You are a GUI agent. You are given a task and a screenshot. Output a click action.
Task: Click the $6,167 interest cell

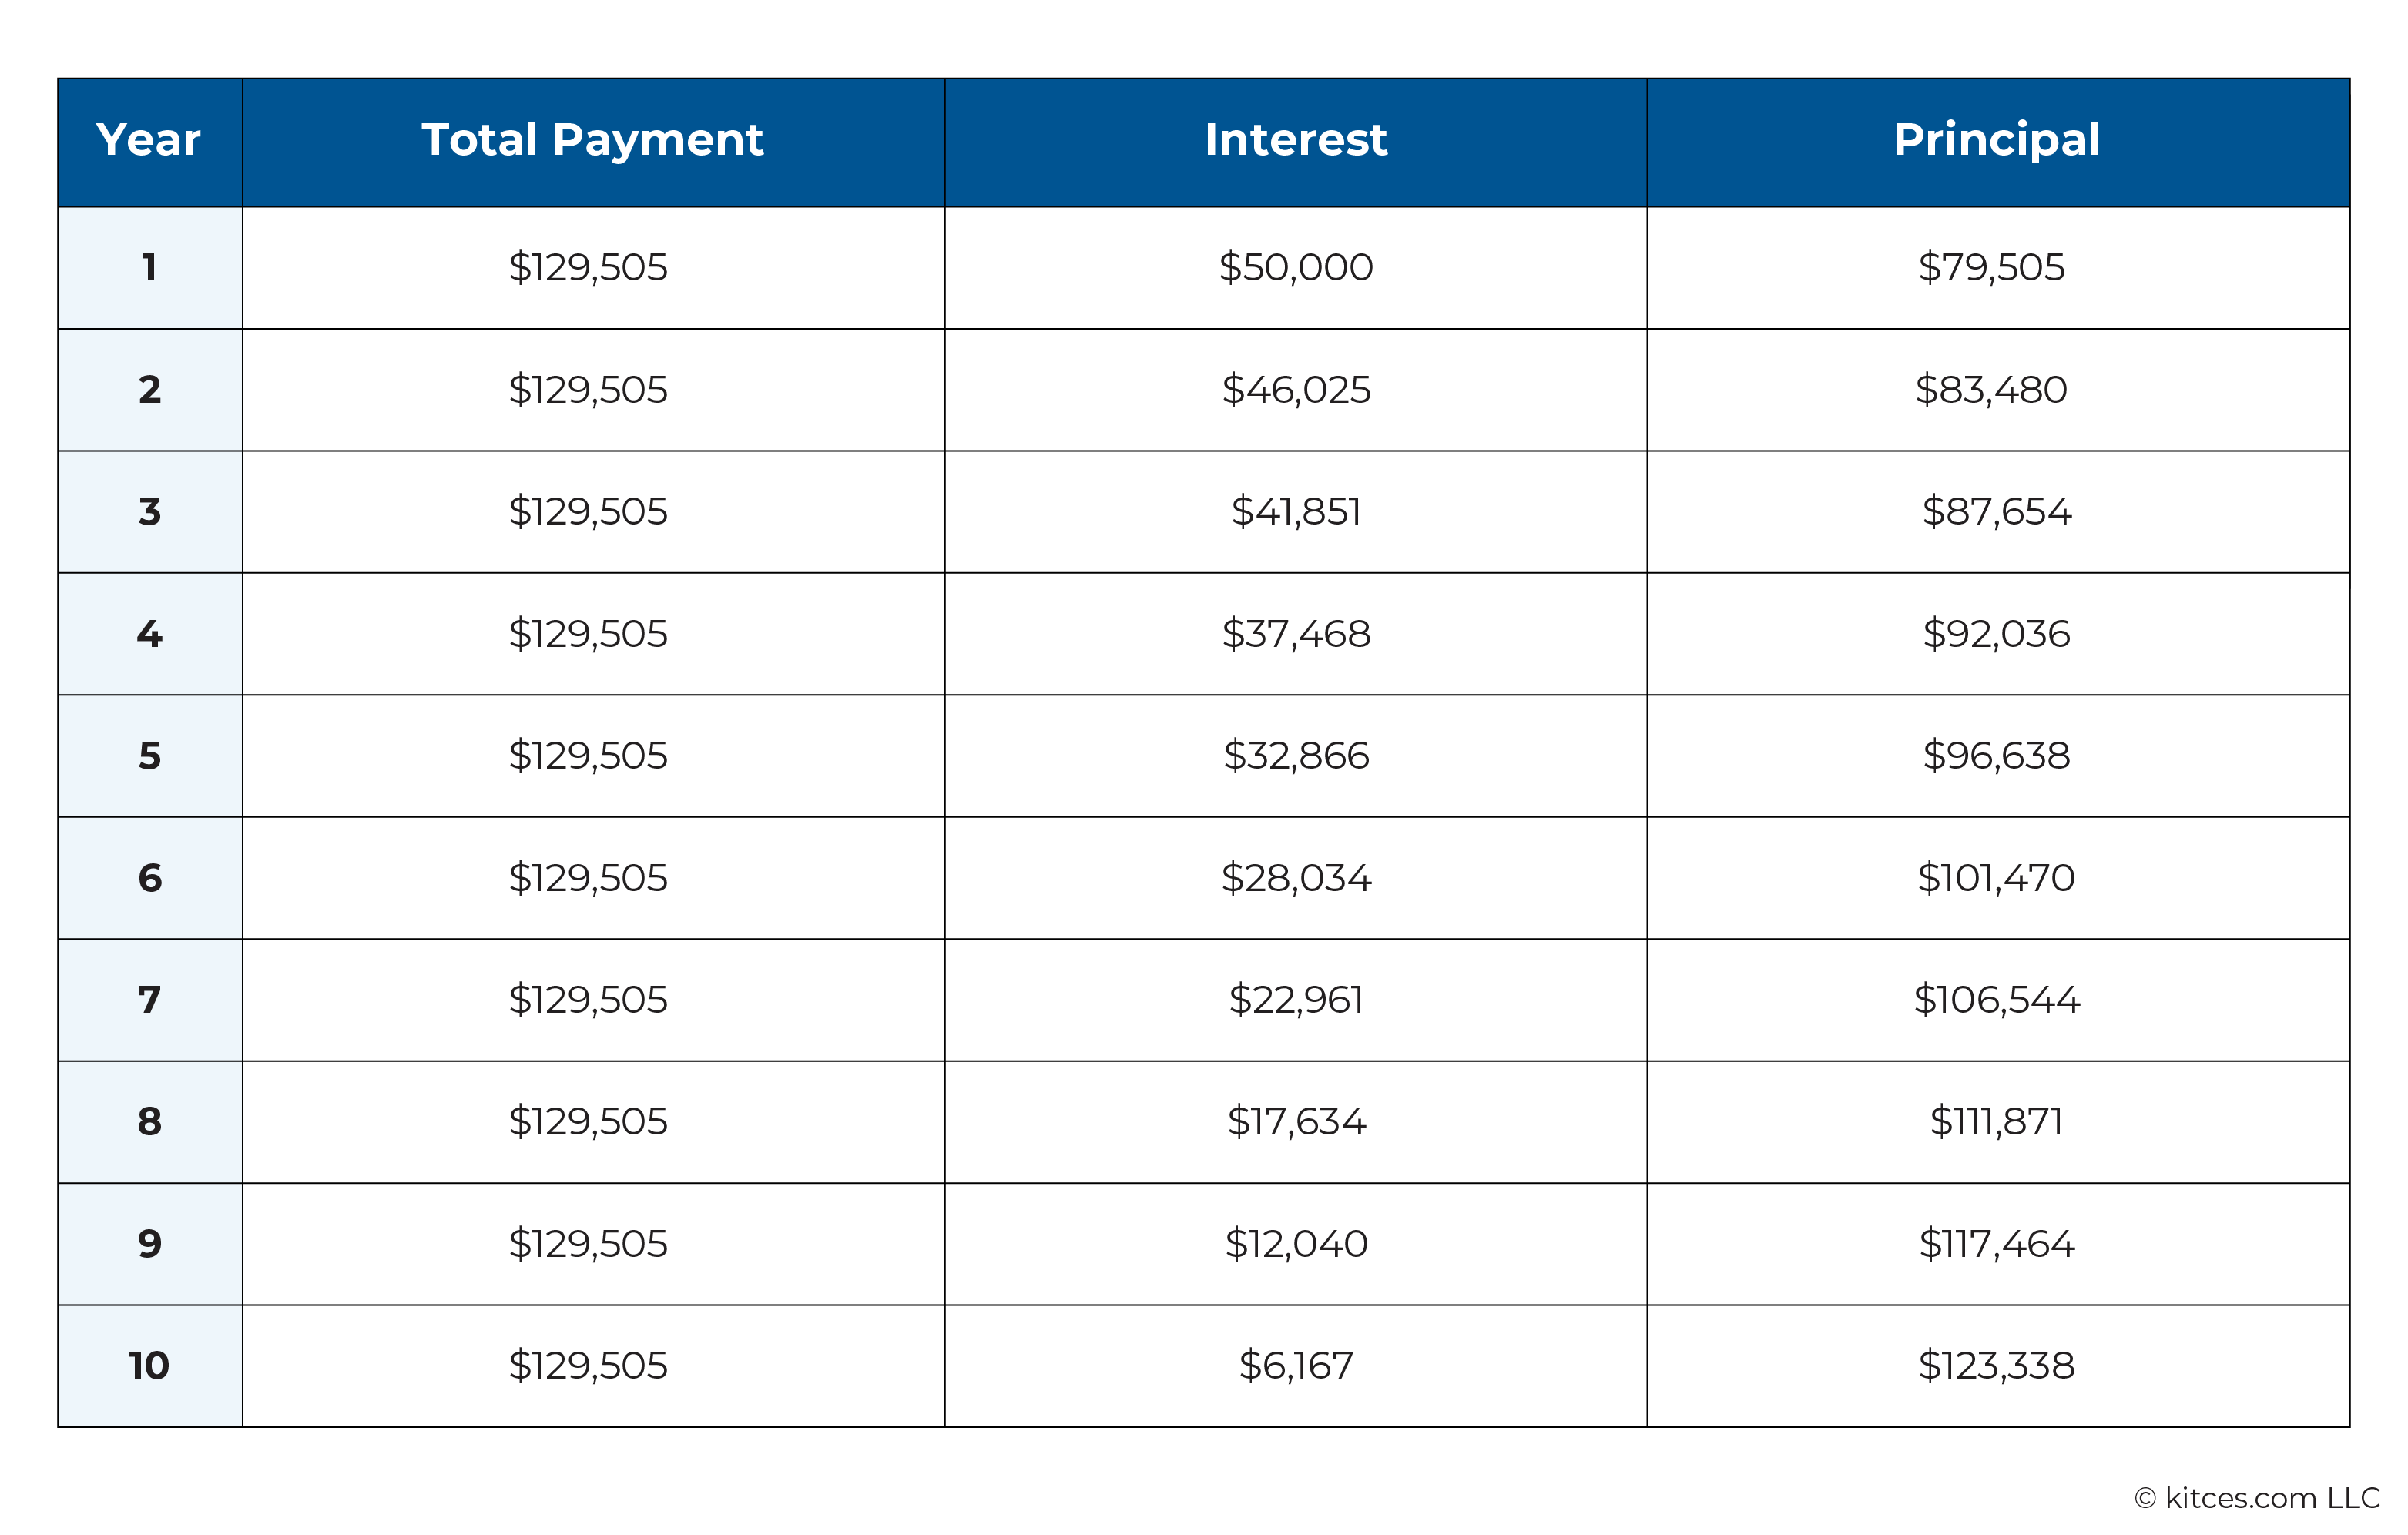click(1295, 1366)
